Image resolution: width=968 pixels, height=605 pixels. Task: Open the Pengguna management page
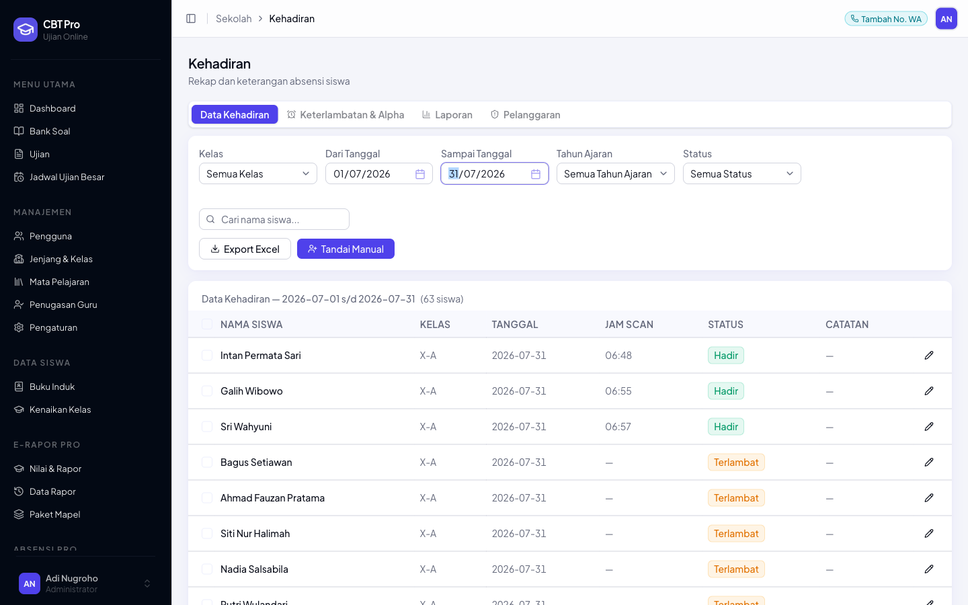pos(86,236)
